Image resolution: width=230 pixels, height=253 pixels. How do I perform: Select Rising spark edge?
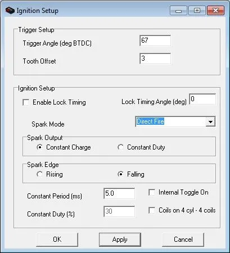[x=39, y=174]
